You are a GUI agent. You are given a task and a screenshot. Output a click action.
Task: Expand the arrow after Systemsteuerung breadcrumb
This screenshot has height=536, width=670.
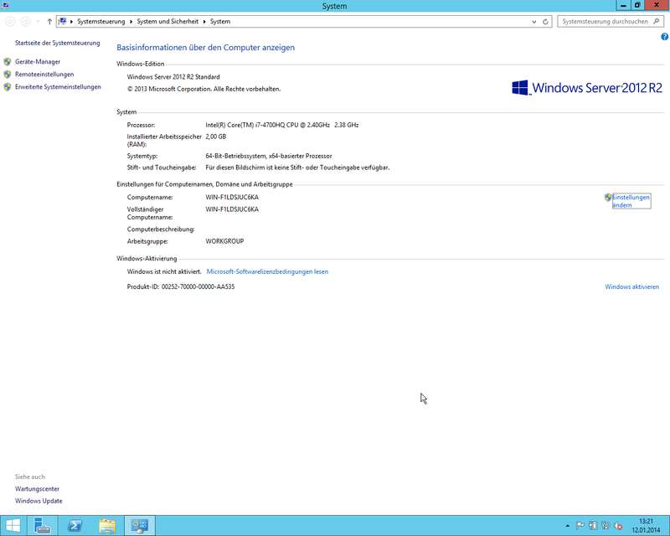click(x=132, y=21)
